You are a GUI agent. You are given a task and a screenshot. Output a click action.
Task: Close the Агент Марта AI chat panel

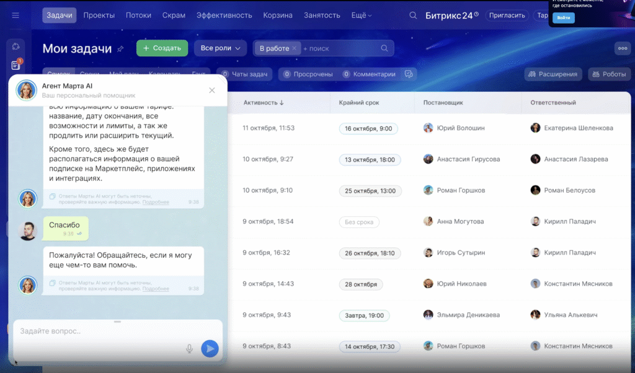pos(211,90)
